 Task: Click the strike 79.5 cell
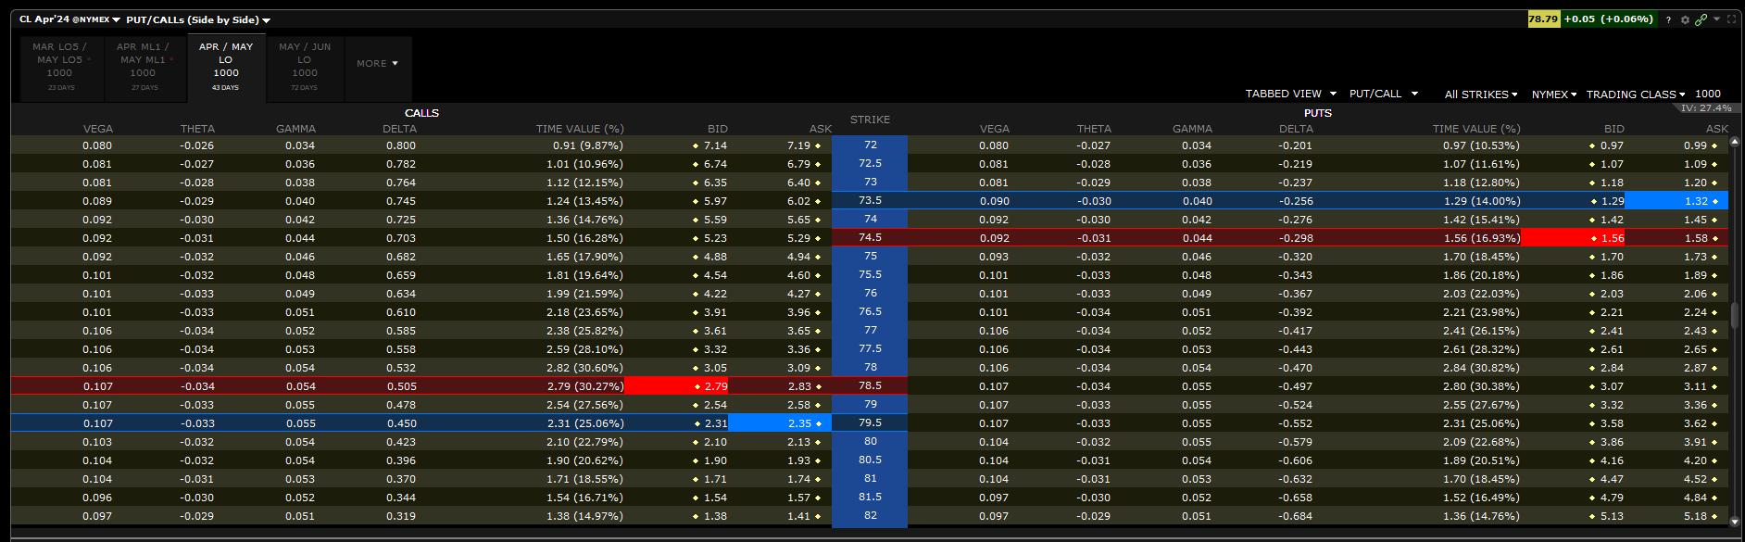pos(870,422)
